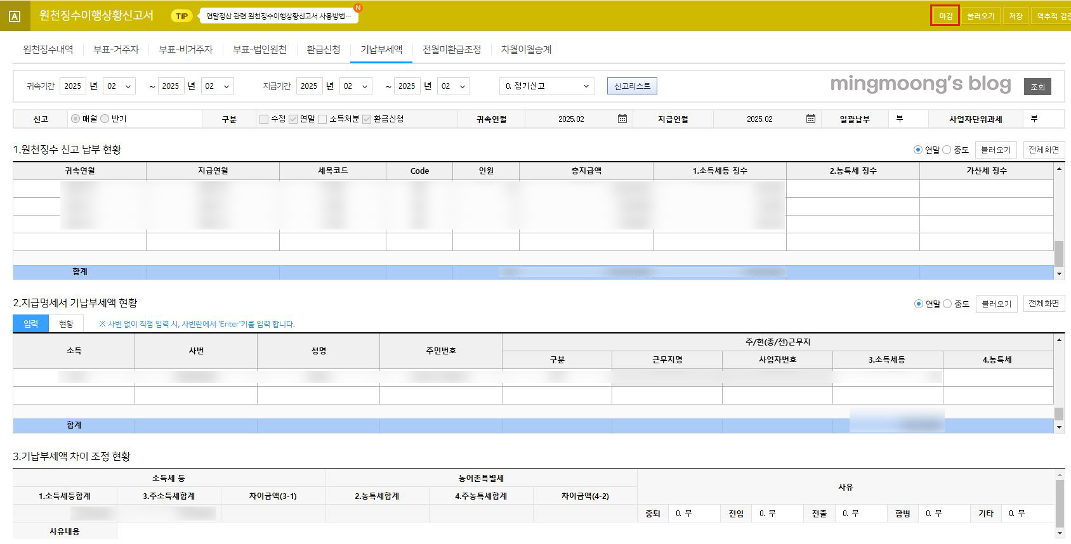Click the 사업자단위과세 value cell 부
Image resolution: width=1071 pixels, height=544 pixels.
click(1043, 119)
